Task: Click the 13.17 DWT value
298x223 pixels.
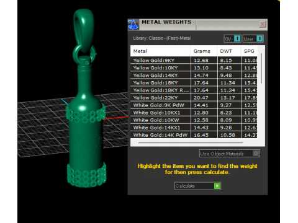Action: [227, 97]
